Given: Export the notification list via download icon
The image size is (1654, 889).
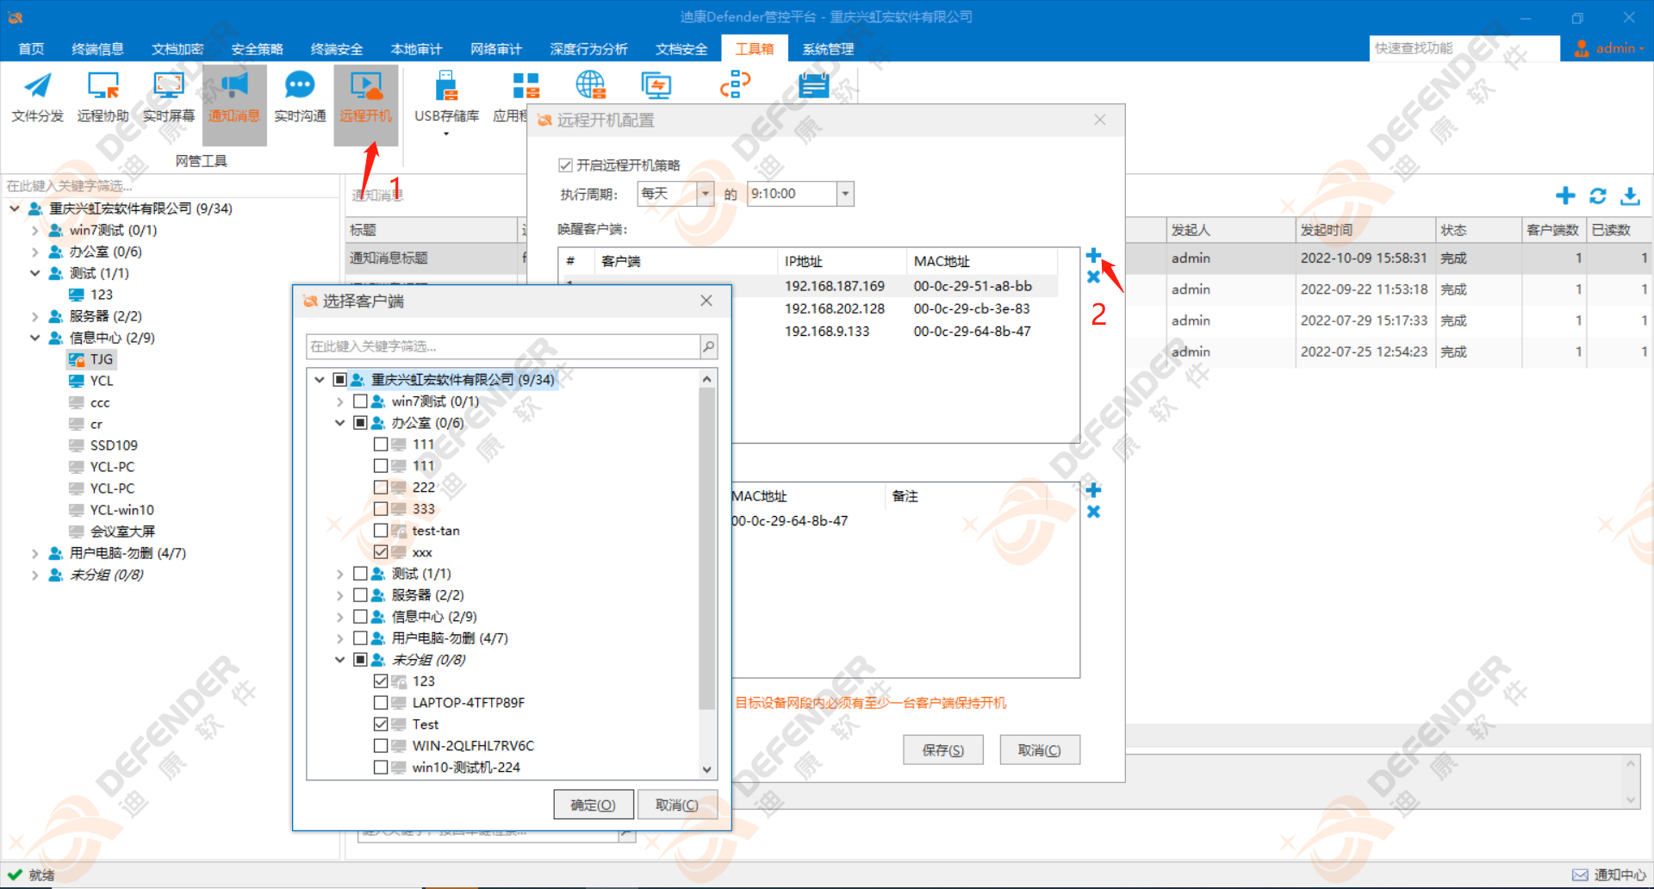Looking at the screenshot, I should (1630, 196).
